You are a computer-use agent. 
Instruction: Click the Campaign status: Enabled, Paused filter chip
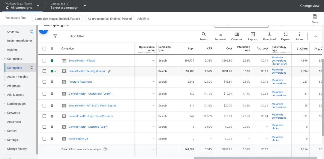[x=57, y=19]
